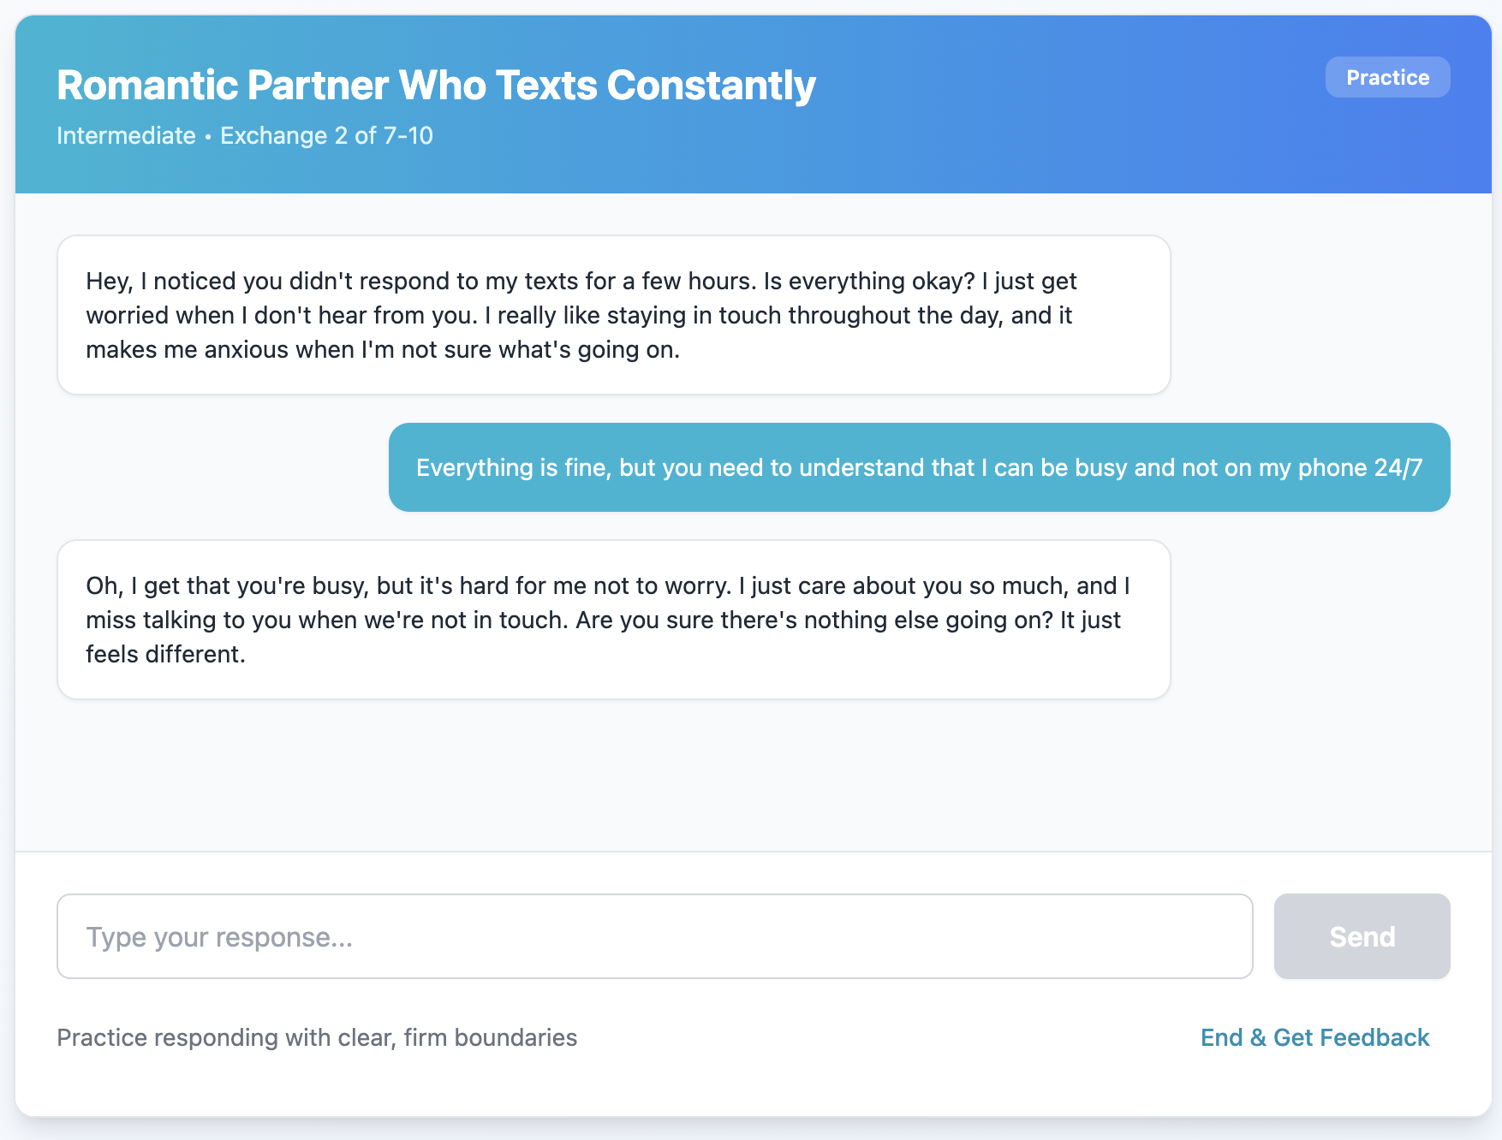Screen dimensions: 1502x1140
Task: Focus the "Type your response..." input field
Action: pyautogui.click(x=654, y=936)
